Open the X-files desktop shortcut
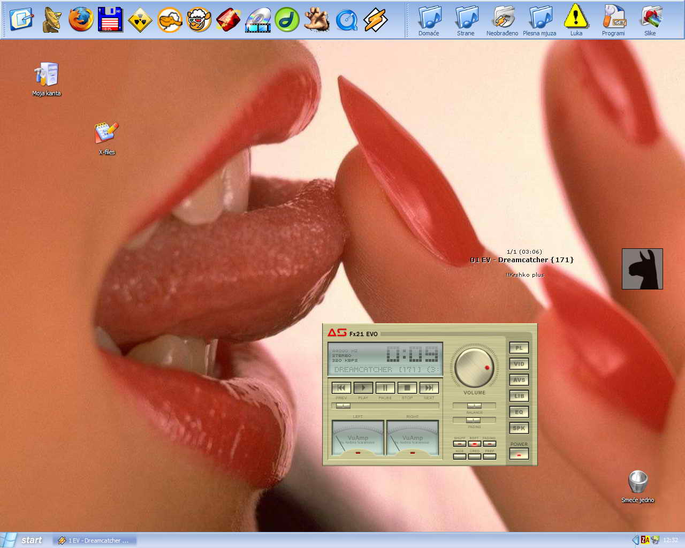The width and height of the screenshot is (685, 548). click(106, 134)
